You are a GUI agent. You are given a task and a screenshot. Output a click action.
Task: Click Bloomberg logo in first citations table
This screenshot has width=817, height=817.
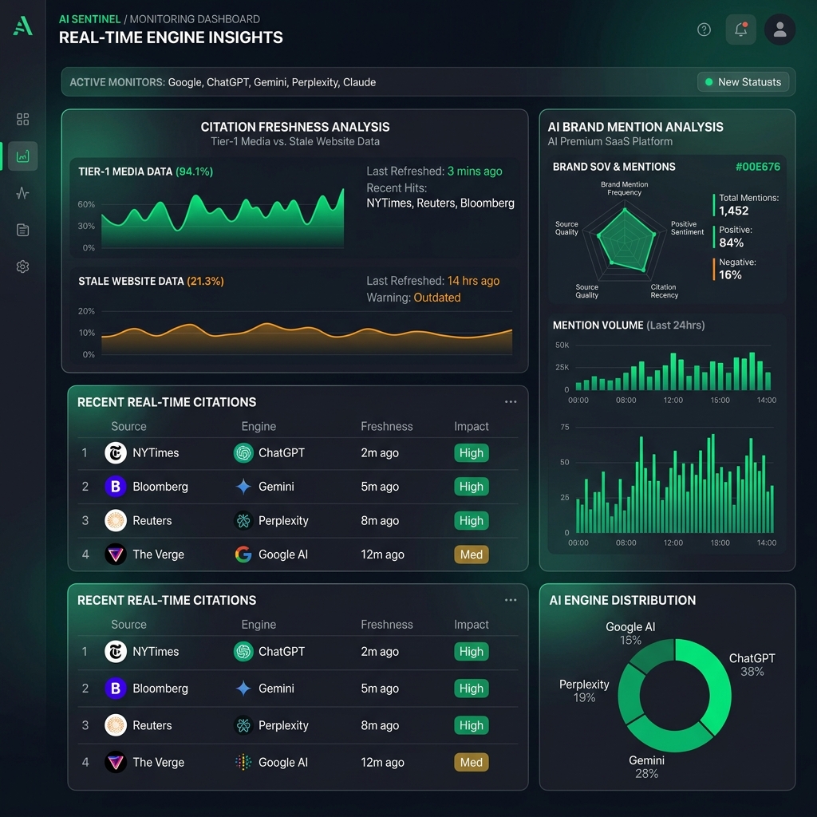point(116,487)
